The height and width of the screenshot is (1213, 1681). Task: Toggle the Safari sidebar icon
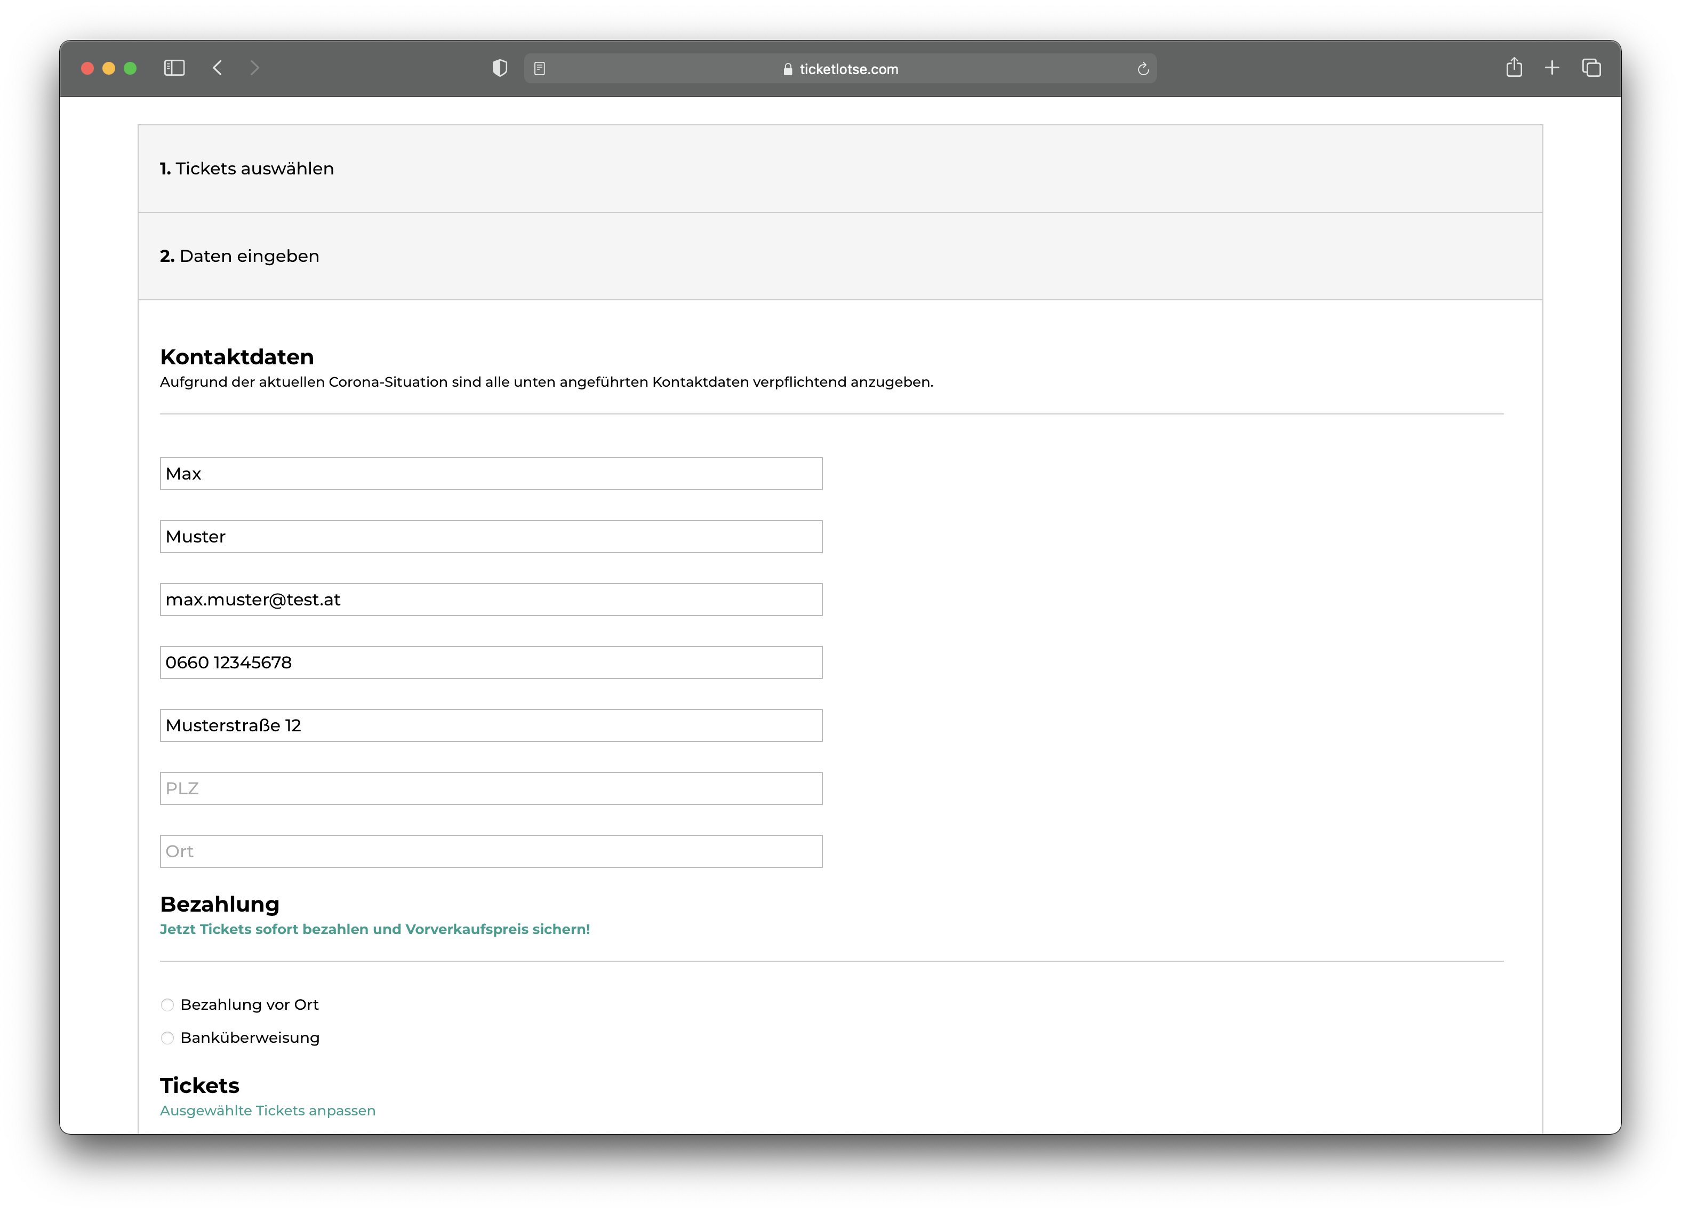tap(174, 68)
